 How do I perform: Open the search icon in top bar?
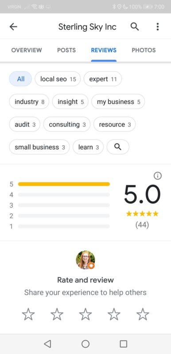coord(135,27)
